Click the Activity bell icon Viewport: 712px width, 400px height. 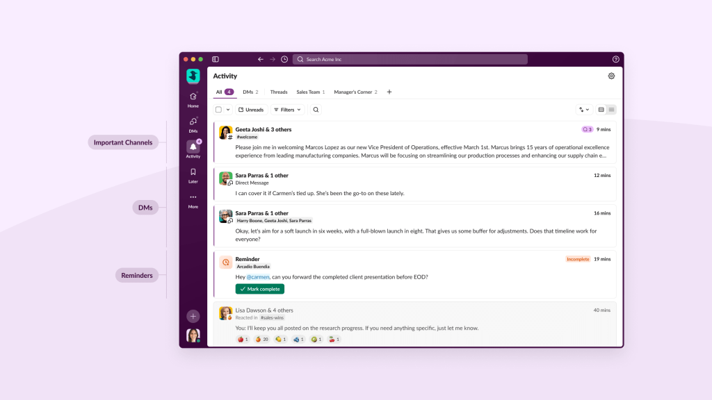pos(193,147)
